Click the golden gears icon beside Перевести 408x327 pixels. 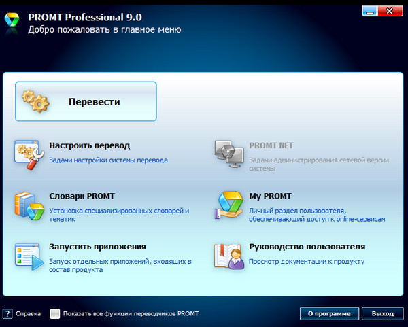point(35,101)
